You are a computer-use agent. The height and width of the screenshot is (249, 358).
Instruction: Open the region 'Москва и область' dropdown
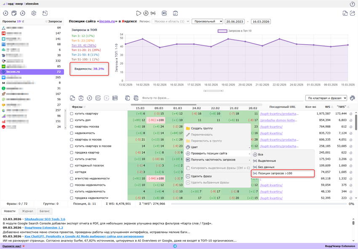tap(171, 21)
